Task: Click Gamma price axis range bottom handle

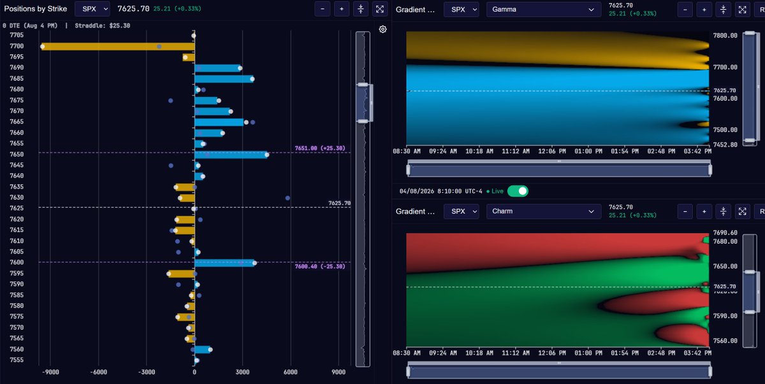Action: tap(749, 141)
